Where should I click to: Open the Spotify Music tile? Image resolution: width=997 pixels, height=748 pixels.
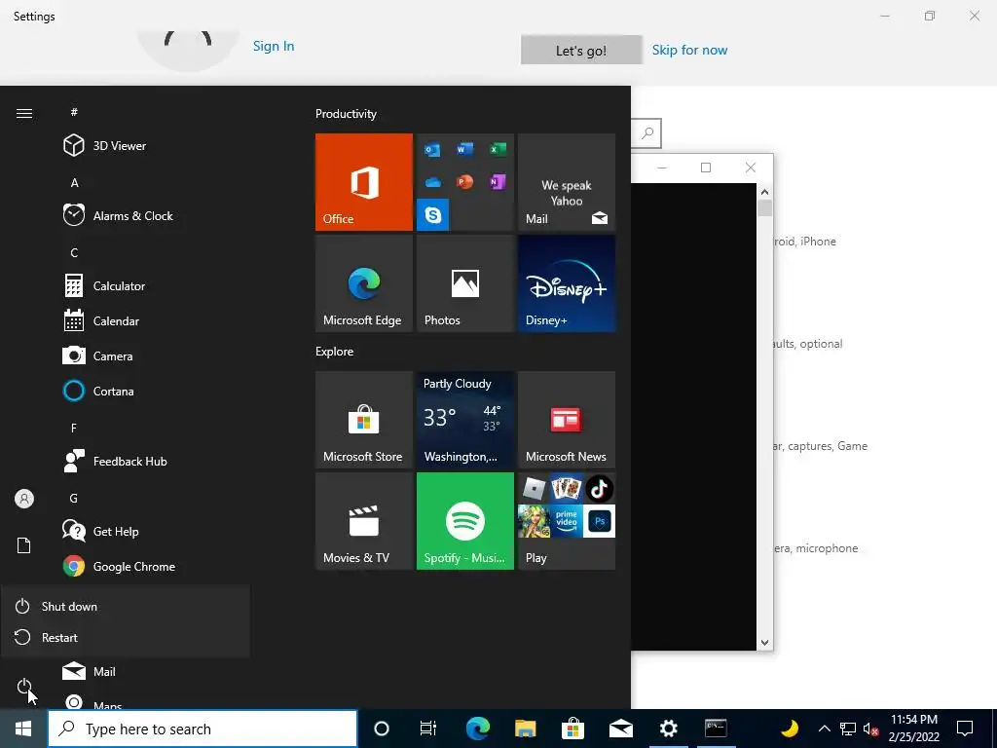[464, 521]
